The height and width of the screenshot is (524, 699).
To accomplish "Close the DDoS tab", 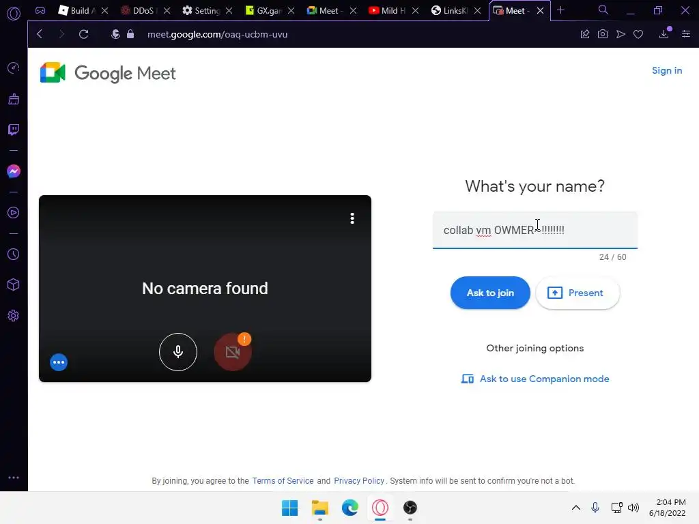I will [x=167, y=10].
